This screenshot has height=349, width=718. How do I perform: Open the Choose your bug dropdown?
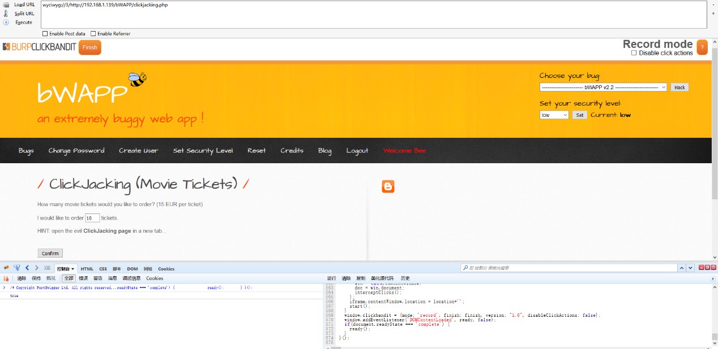tap(603, 87)
